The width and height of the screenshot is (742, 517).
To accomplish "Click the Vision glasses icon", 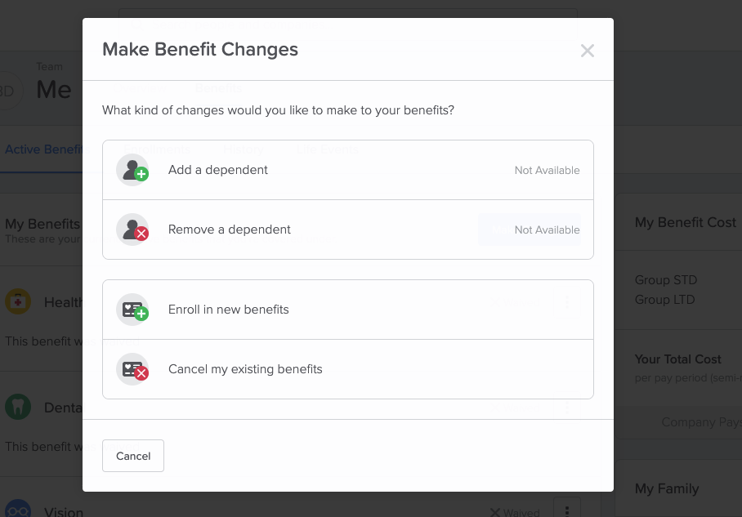I will (18, 510).
